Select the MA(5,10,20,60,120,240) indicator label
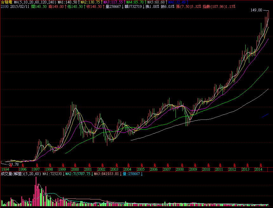This screenshot has width=273, height=208. click(x=35, y=2)
